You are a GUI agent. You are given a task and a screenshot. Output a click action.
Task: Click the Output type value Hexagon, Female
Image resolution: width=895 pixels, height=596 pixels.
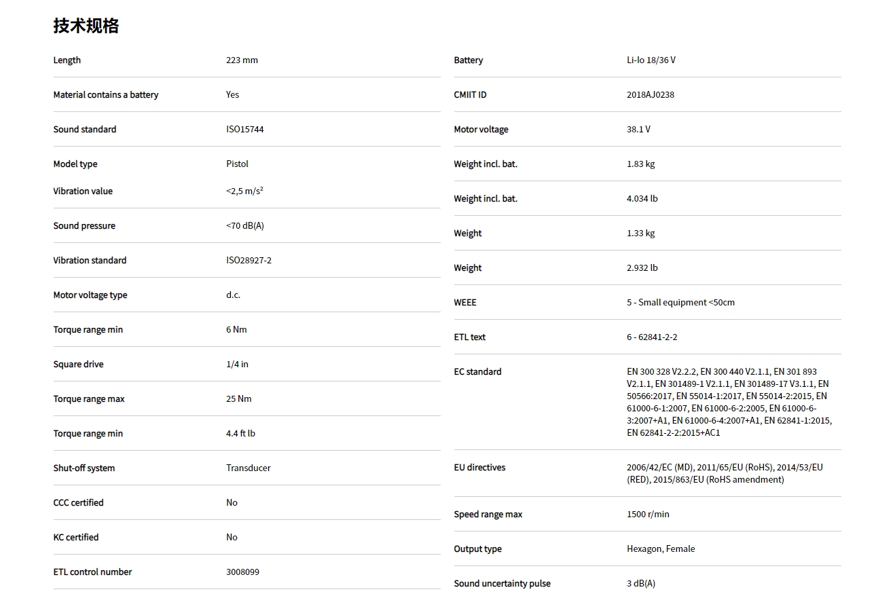coord(661,549)
